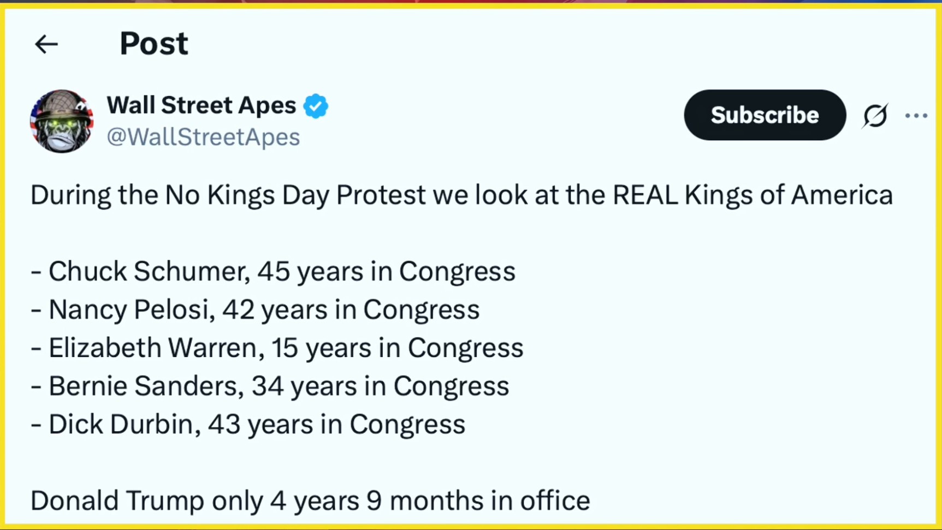Click the name Bernie Sanders
The image size is (942, 530).
[145, 386]
